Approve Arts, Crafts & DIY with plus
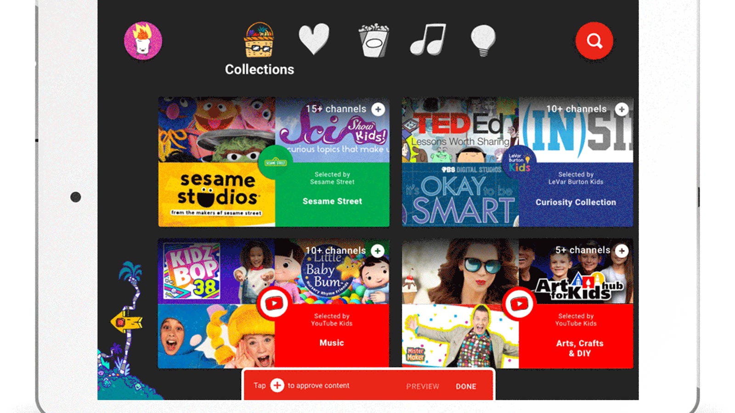The height and width of the screenshot is (413, 735). tap(622, 251)
